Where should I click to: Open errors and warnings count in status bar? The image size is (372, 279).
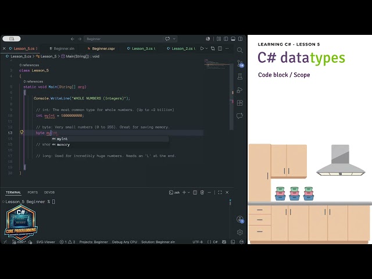(67, 242)
